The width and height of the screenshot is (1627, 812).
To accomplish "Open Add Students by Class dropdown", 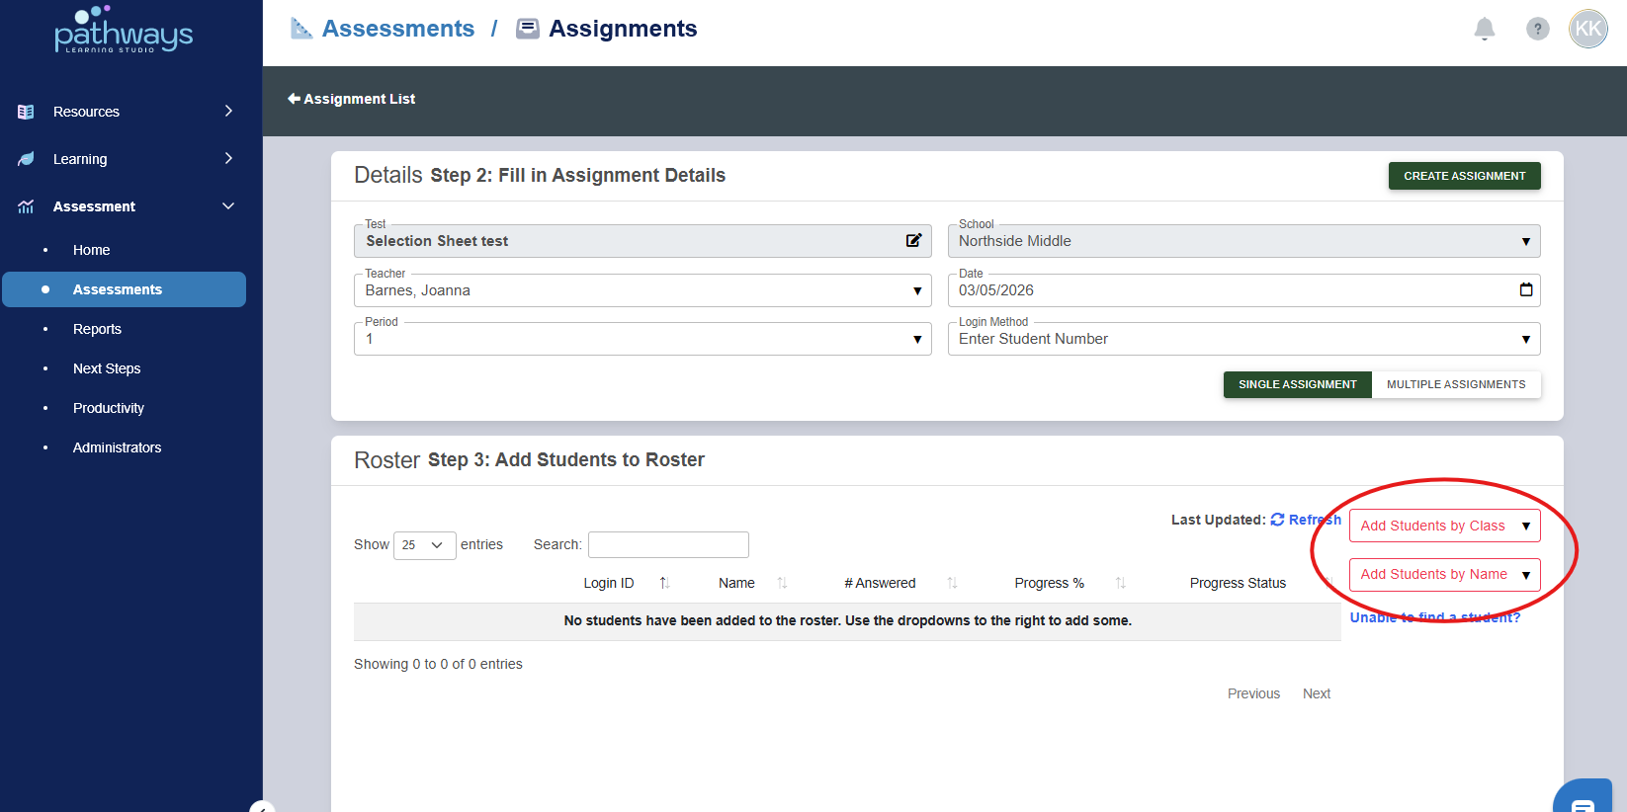I will coord(1444,526).
